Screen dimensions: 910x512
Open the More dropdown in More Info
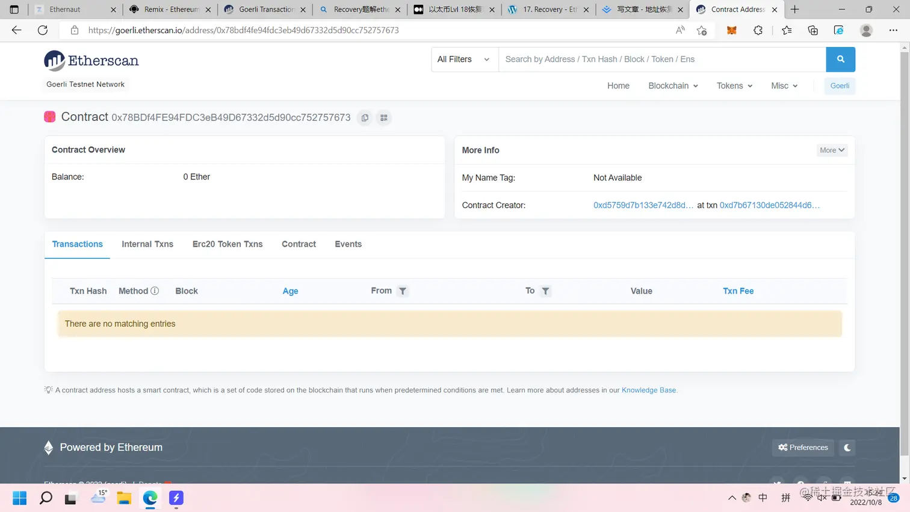click(832, 150)
